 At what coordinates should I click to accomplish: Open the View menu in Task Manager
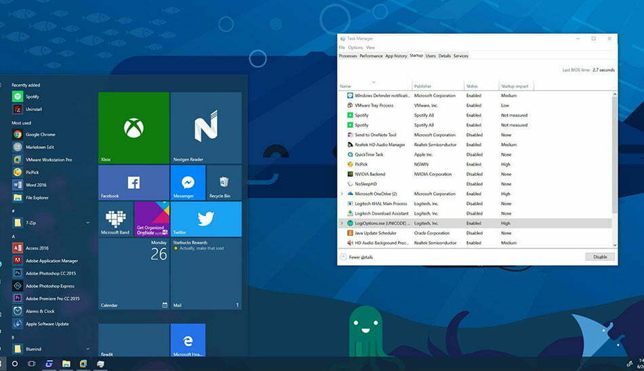[370, 47]
